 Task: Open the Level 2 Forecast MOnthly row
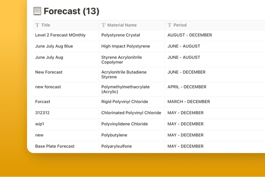60,35
